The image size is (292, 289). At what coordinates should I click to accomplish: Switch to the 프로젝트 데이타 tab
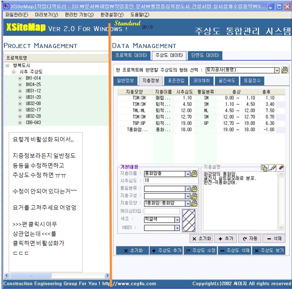[131, 55]
